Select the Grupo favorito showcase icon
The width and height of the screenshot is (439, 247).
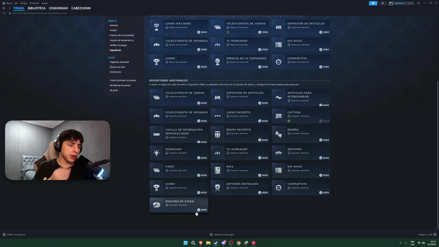coord(217,134)
